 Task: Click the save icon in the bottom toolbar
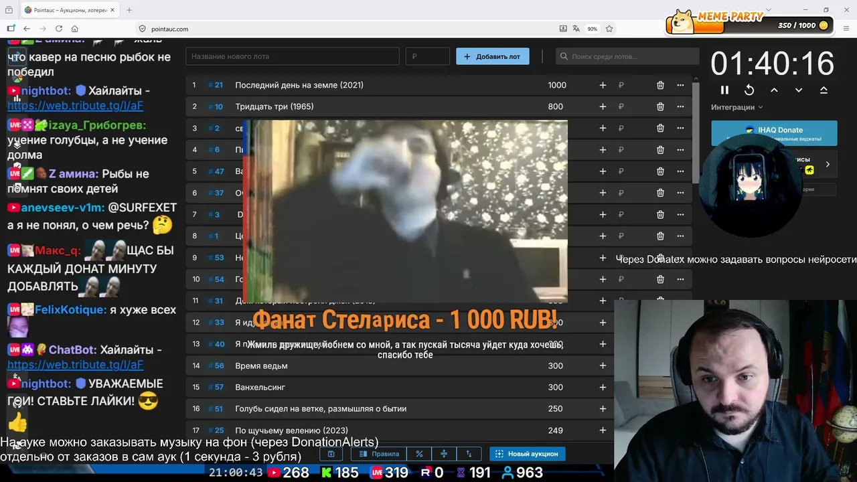click(331, 454)
